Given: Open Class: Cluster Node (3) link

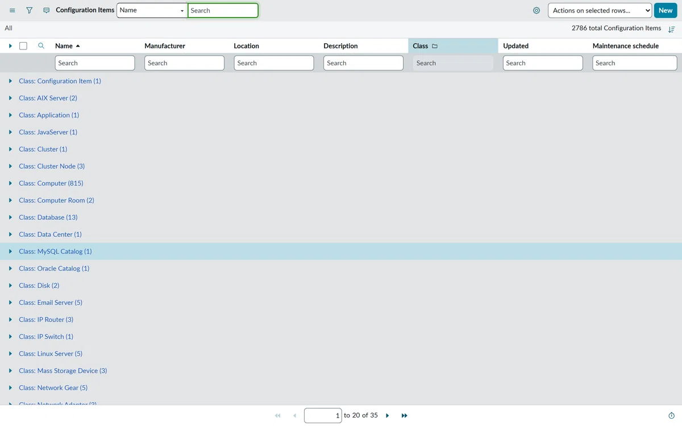Looking at the screenshot, I should (x=52, y=166).
